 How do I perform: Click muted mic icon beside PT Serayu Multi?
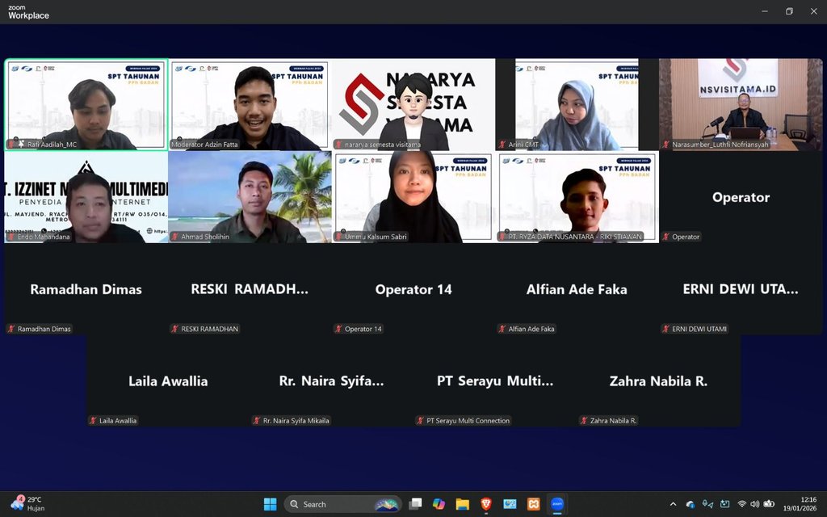pos(420,420)
